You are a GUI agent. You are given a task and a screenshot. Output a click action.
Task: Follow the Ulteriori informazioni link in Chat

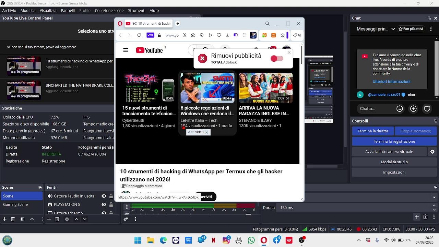click(391, 82)
